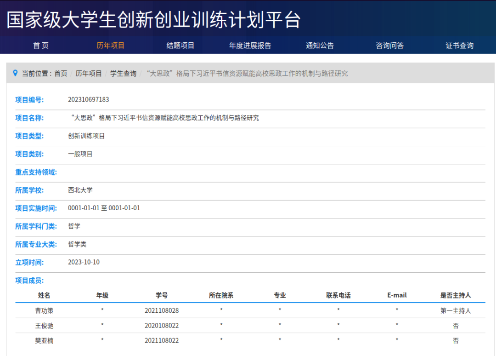
Task: Open the 咨询问答 navigation item
Action: click(390, 46)
